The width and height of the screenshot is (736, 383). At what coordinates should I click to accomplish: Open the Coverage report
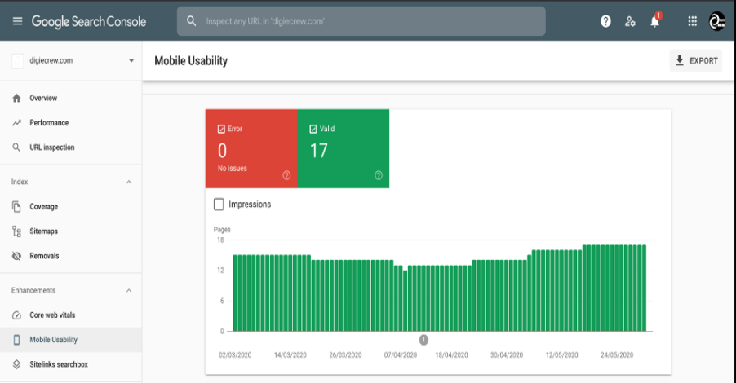[x=71, y=207]
